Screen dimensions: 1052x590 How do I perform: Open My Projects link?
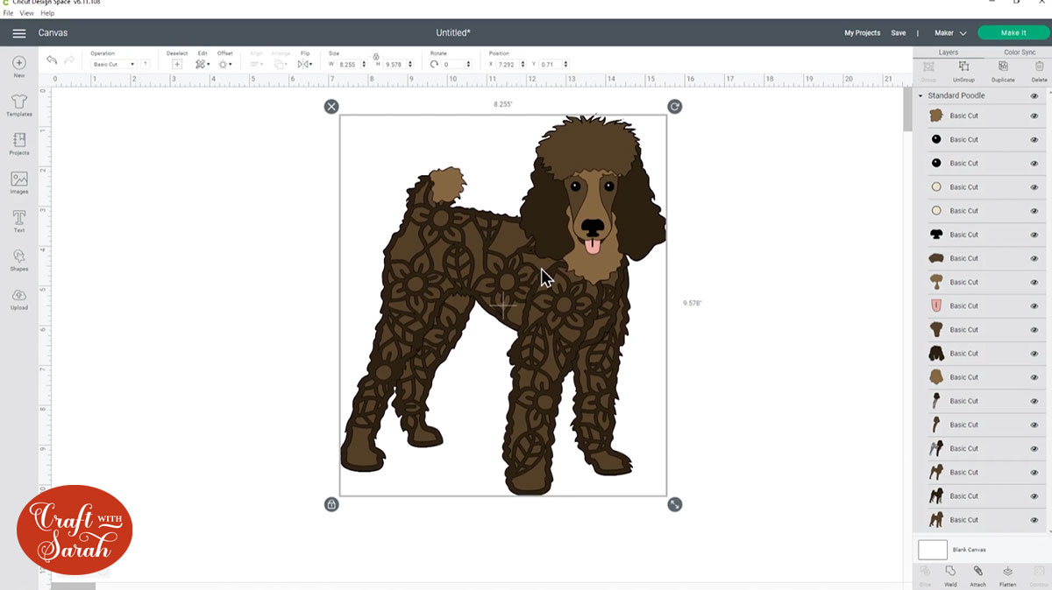tap(862, 33)
